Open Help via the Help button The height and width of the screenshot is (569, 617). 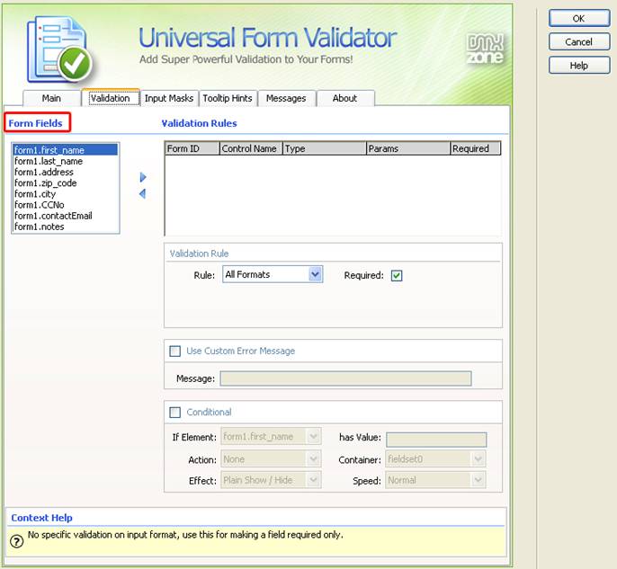pyautogui.click(x=579, y=66)
